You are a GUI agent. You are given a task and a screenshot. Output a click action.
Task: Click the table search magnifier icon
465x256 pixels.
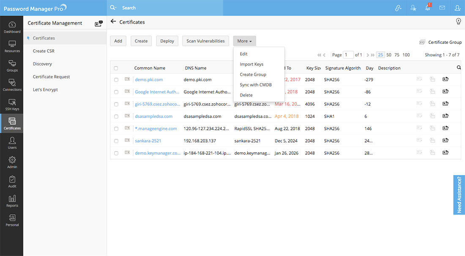coord(459,67)
